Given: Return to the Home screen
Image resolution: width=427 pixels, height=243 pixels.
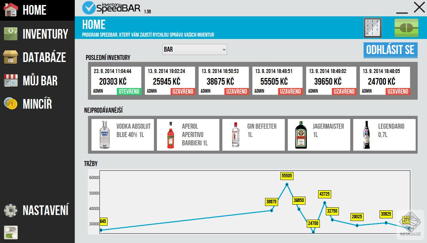Looking at the screenshot, I should pos(34,10).
